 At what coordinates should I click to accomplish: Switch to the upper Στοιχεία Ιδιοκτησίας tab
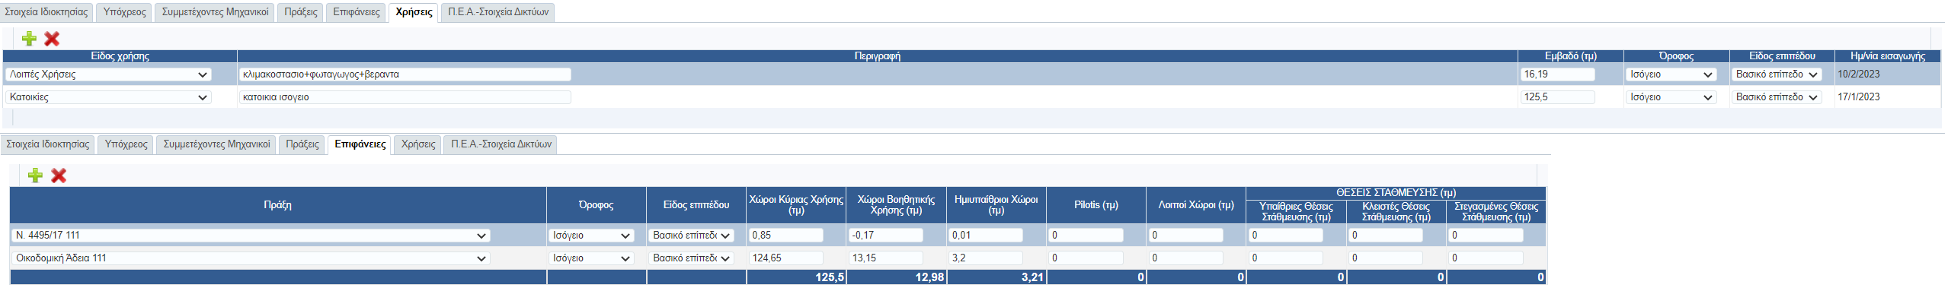[46, 12]
